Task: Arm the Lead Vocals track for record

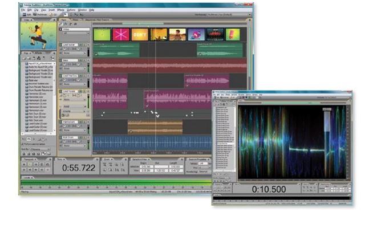Action: pos(88,91)
